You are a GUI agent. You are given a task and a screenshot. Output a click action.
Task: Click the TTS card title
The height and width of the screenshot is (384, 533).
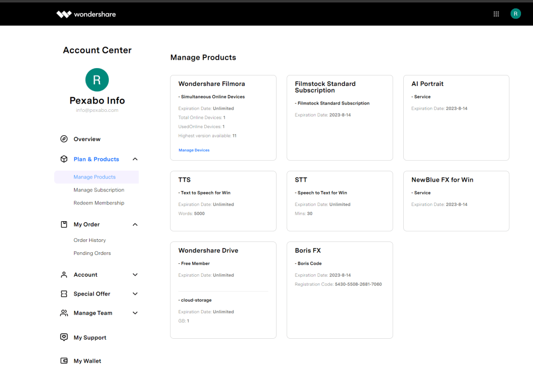coord(184,180)
